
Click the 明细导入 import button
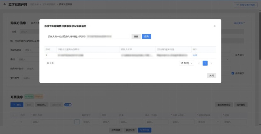click(41, 105)
